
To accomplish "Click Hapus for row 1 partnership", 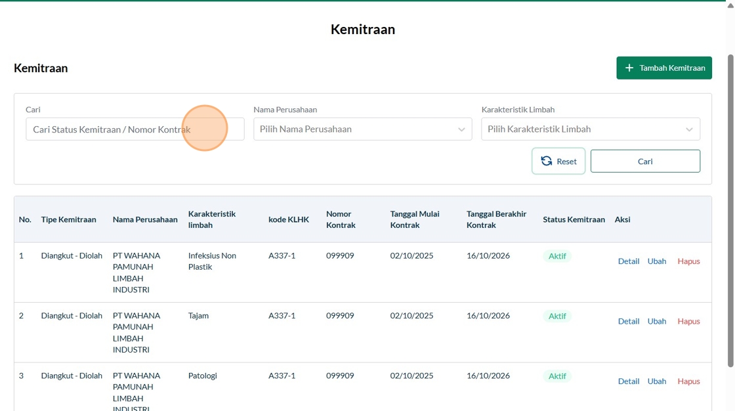I will click(688, 261).
